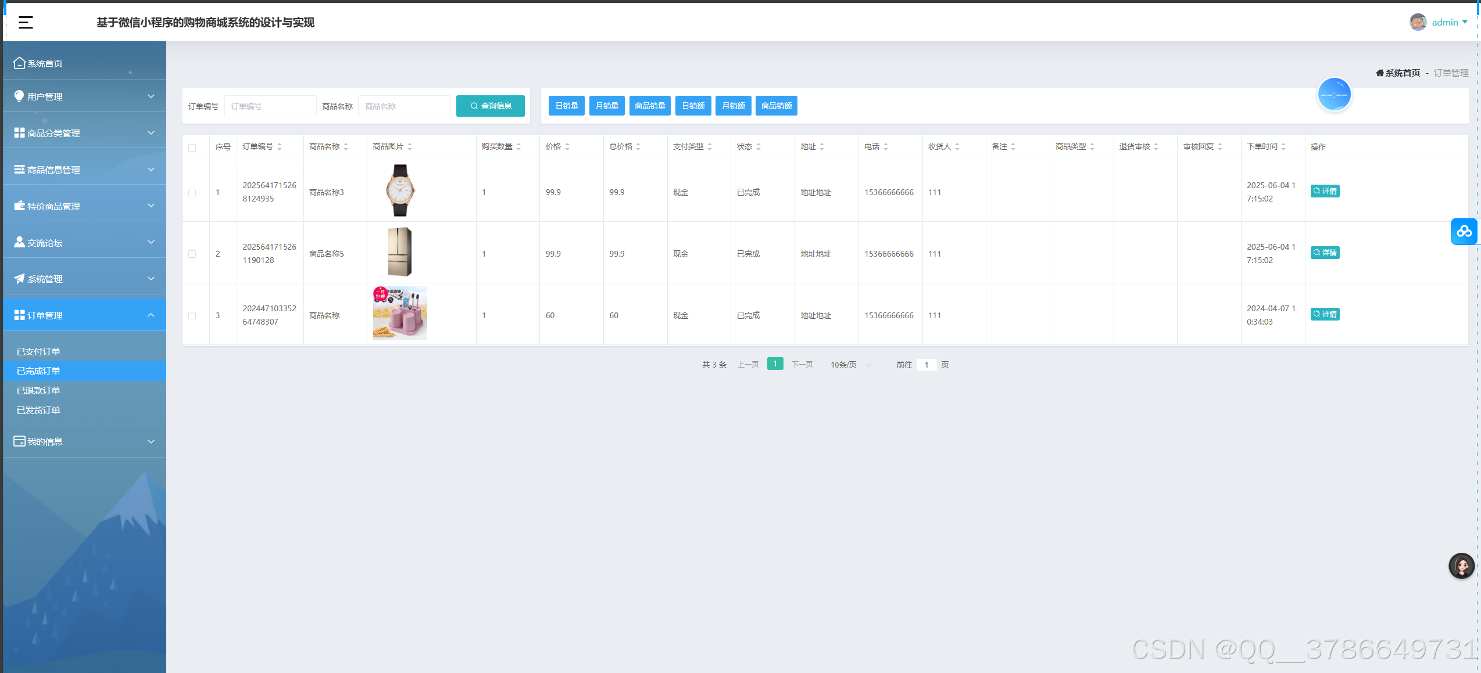The width and height of the screenshot is (1481, 673).
Task: Check the checkbox for row 1
Action: [192, 192]
